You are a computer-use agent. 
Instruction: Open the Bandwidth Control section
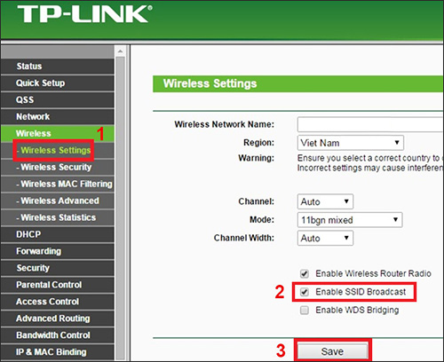pyautogui.click(x=57, y=335)
